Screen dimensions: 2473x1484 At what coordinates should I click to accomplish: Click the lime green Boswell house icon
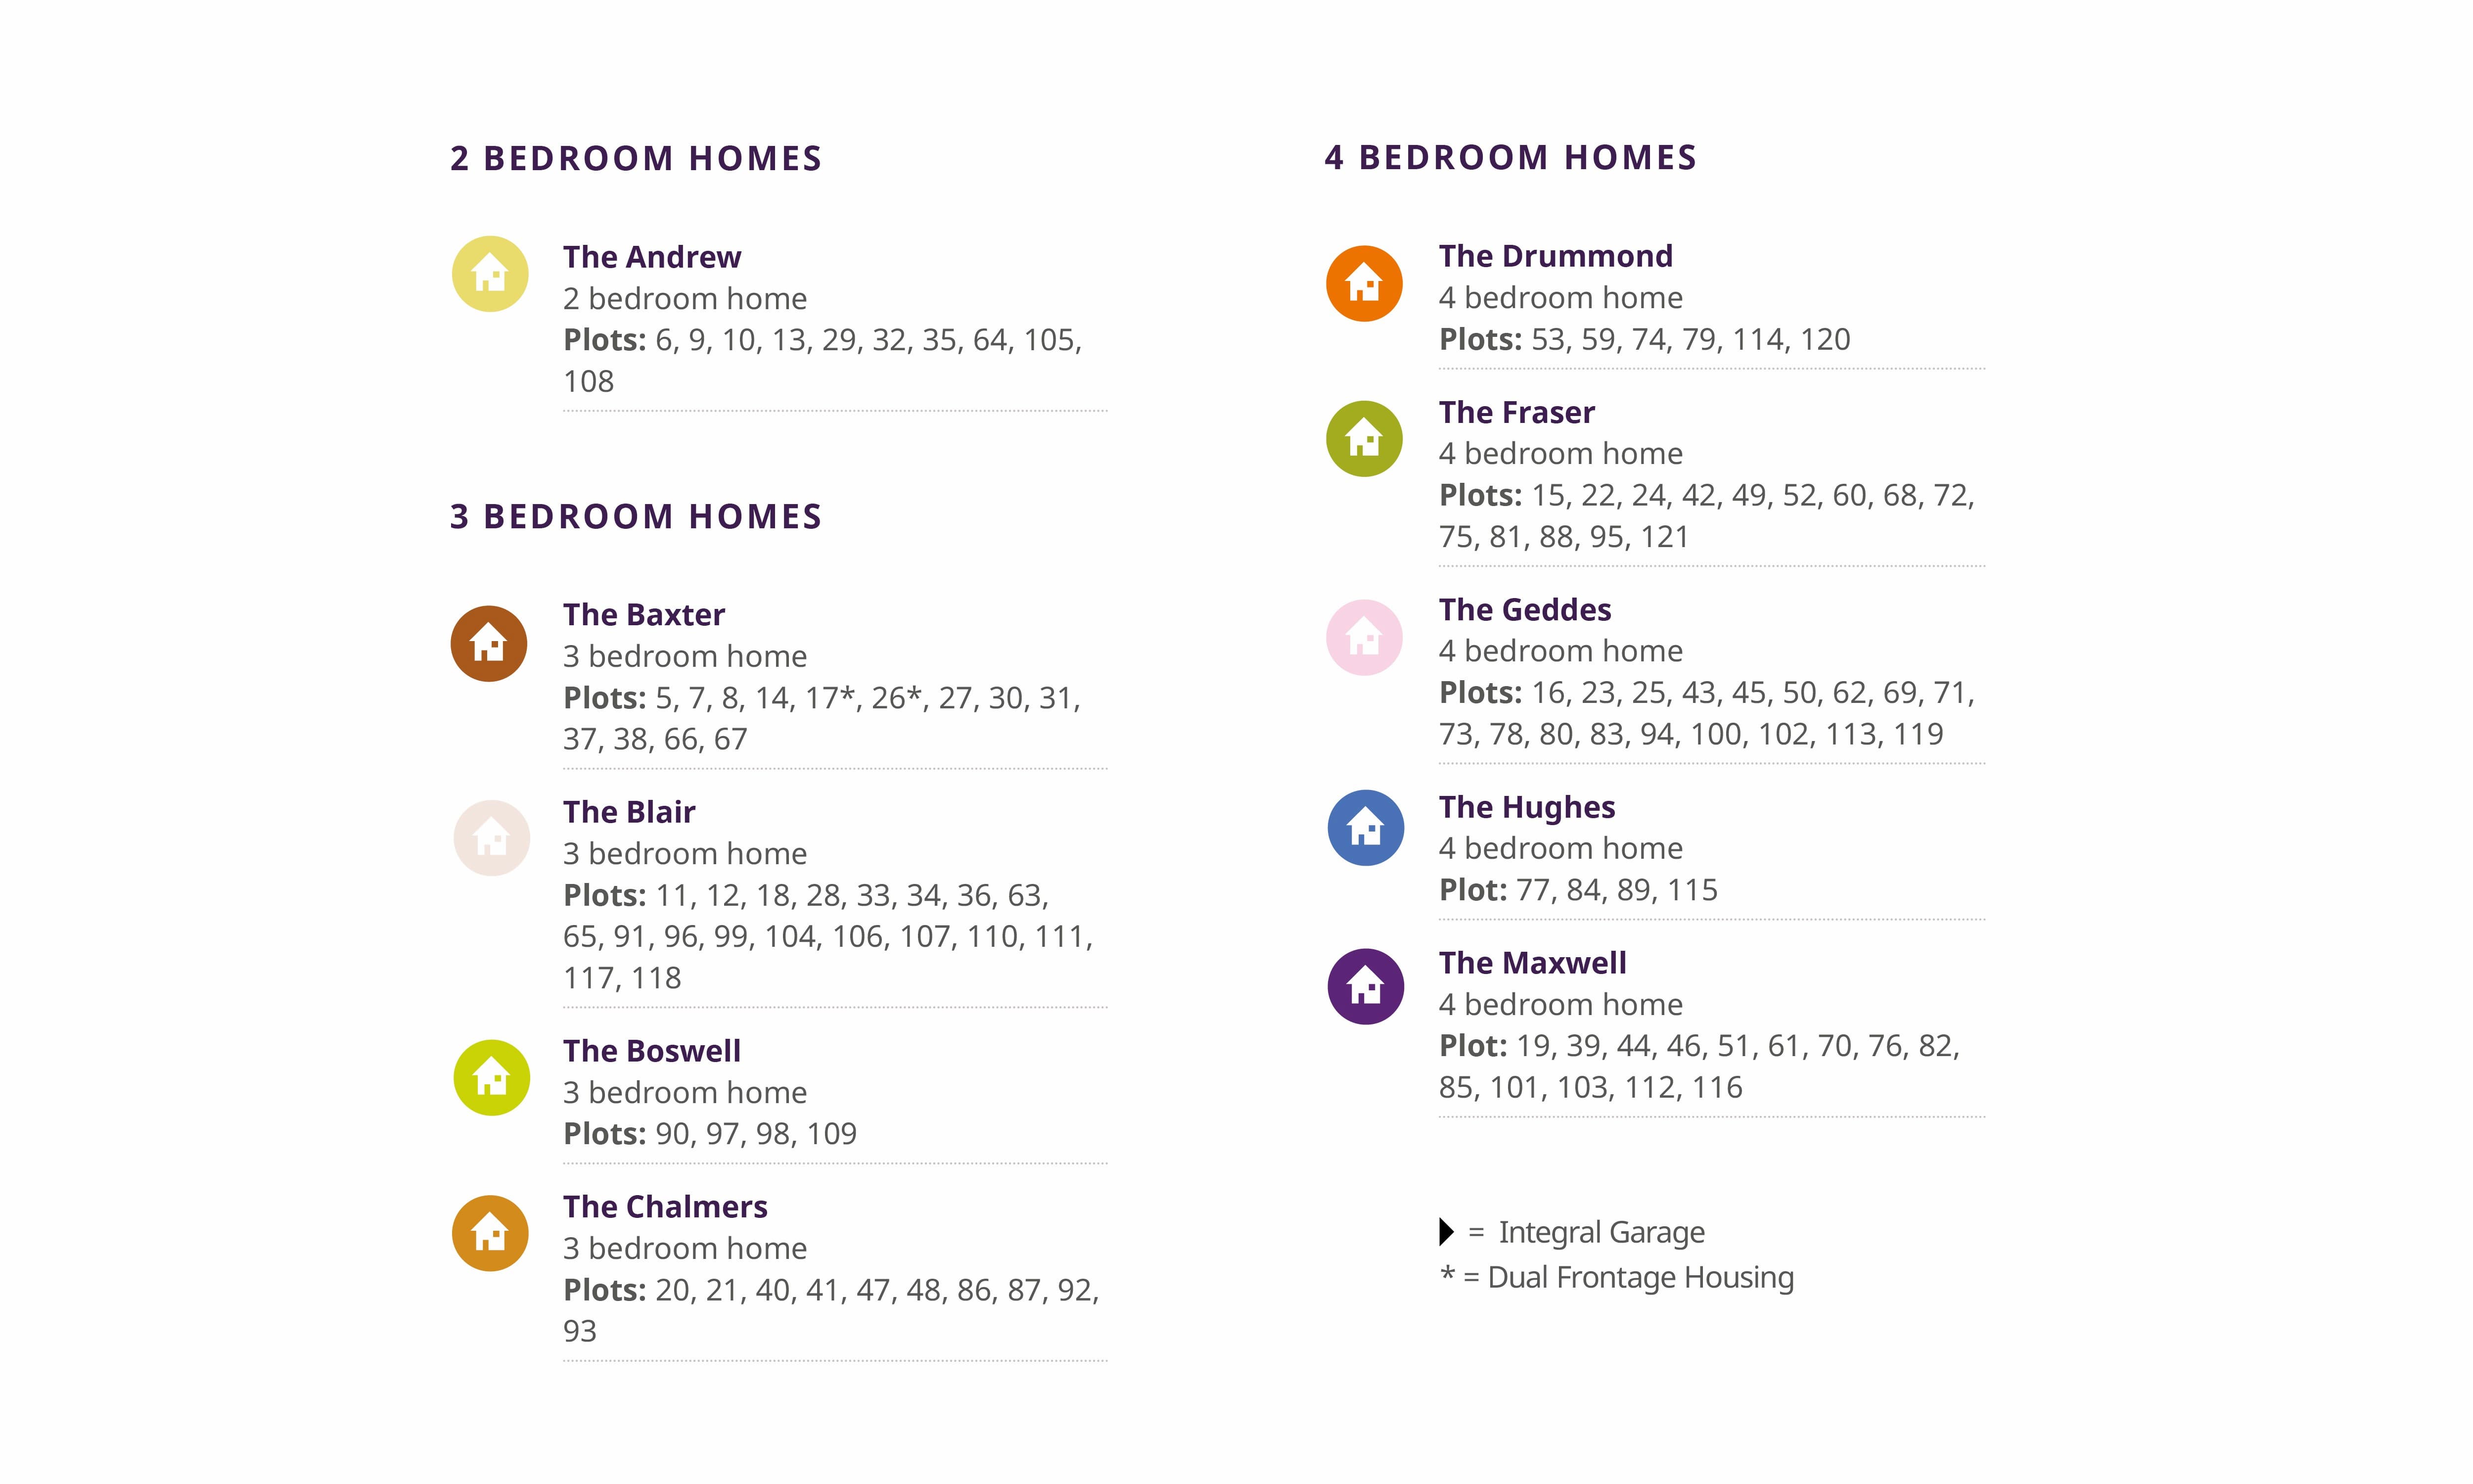pos(491,1078)
